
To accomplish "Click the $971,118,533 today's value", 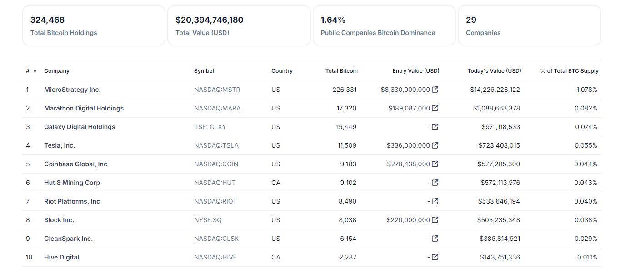I will (x=501, y=127).
